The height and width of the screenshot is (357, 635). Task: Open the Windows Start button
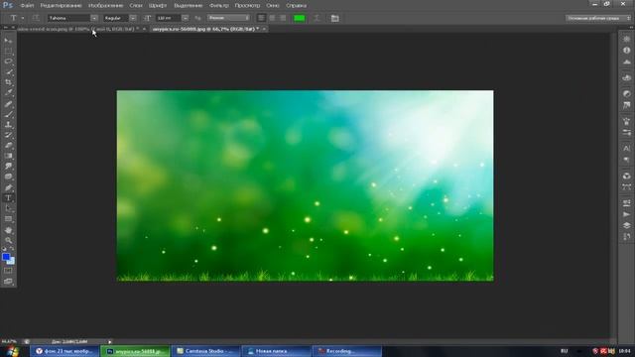click(12, 350)
